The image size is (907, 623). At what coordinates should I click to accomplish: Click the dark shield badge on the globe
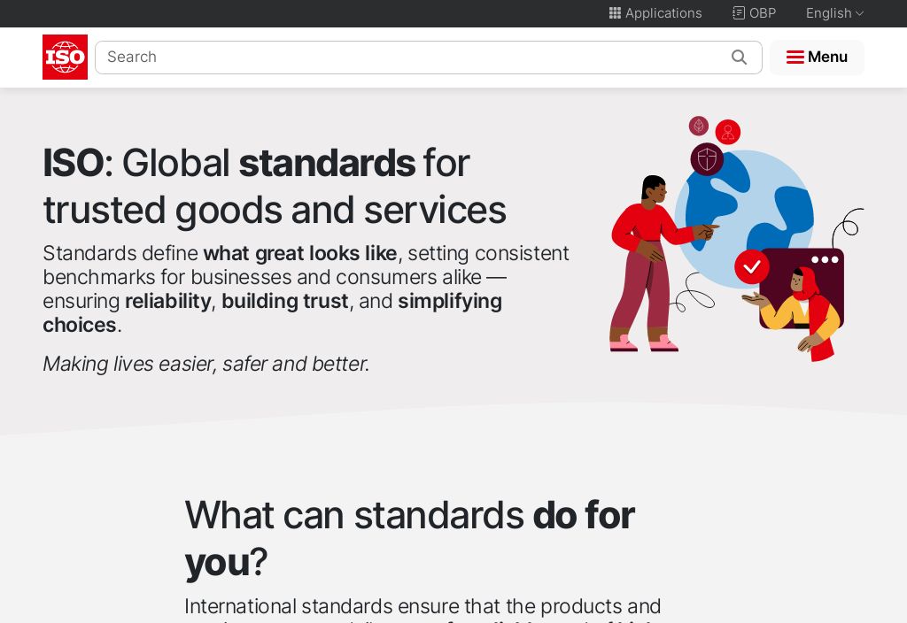(x=707, y=159)
